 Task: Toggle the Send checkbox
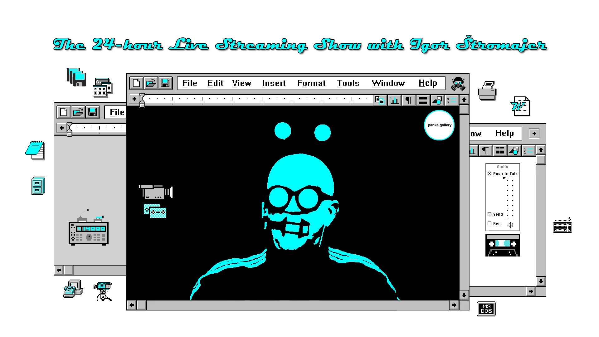click(x=489, y=214)
